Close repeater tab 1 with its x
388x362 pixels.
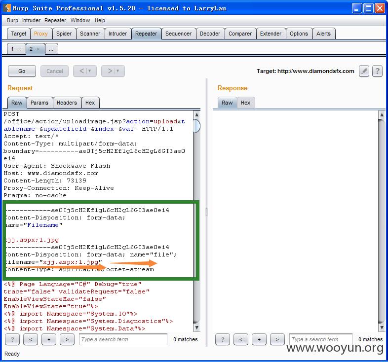19,49
